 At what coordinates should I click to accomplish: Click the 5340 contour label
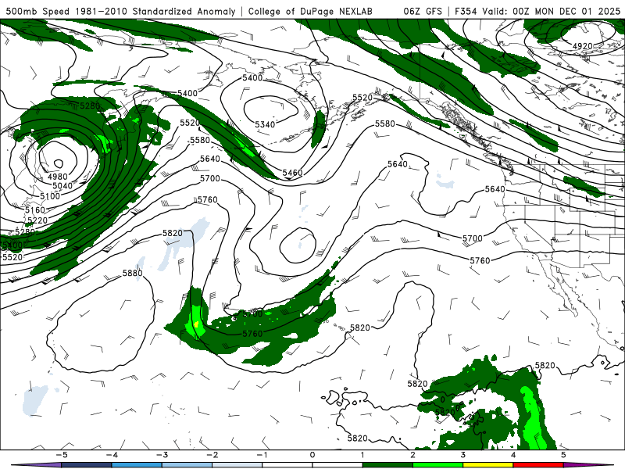coord(265,125)
